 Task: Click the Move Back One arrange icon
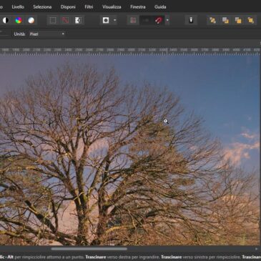(225, 20)
